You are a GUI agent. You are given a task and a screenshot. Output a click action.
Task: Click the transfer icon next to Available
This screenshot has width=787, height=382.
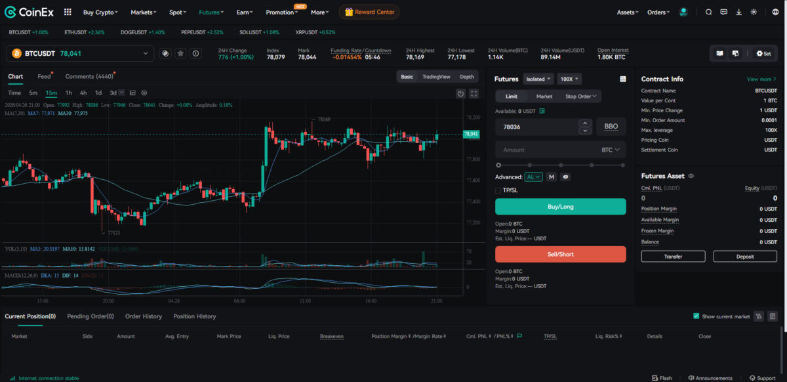click(x=542, y=111)
